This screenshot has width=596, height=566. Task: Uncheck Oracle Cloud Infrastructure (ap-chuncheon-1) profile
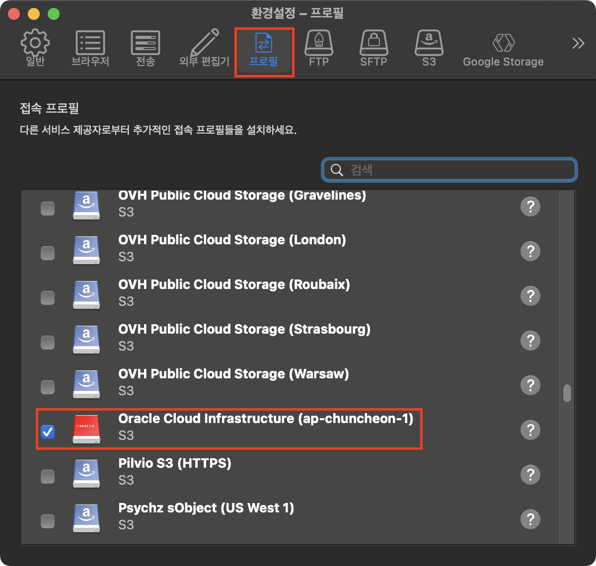(x=48, y=432)
